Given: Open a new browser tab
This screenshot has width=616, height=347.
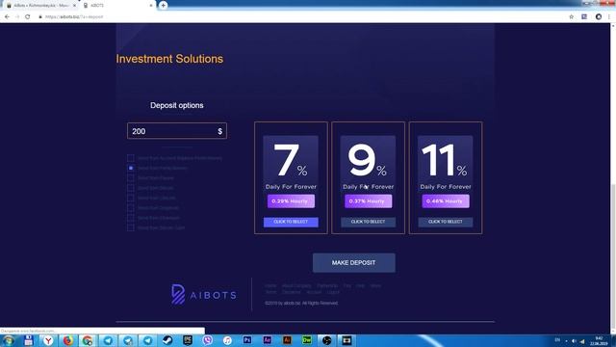Looking at the screenshot, I should pos(163,5).
